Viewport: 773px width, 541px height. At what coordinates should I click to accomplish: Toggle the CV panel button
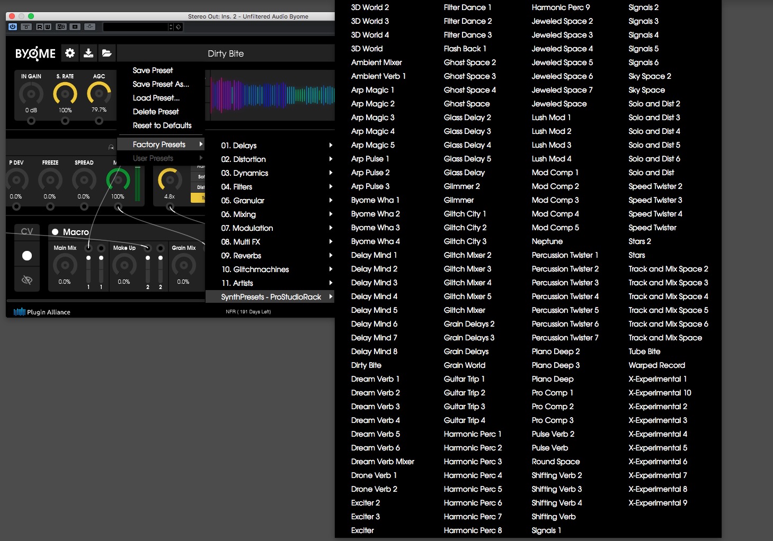(x=27, y=231)
